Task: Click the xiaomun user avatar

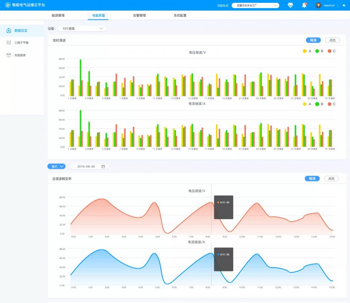Action: point(318,5)
